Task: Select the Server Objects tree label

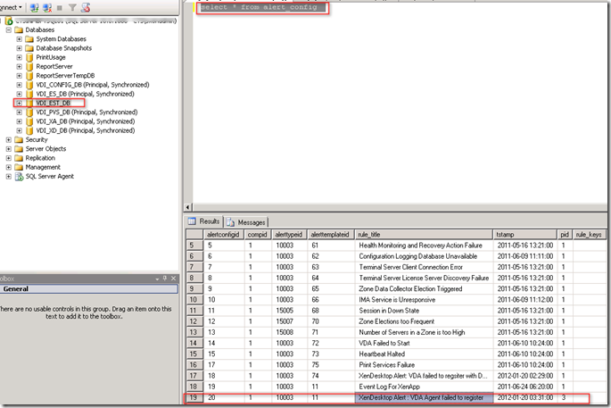Action: (x=45, y=149)
